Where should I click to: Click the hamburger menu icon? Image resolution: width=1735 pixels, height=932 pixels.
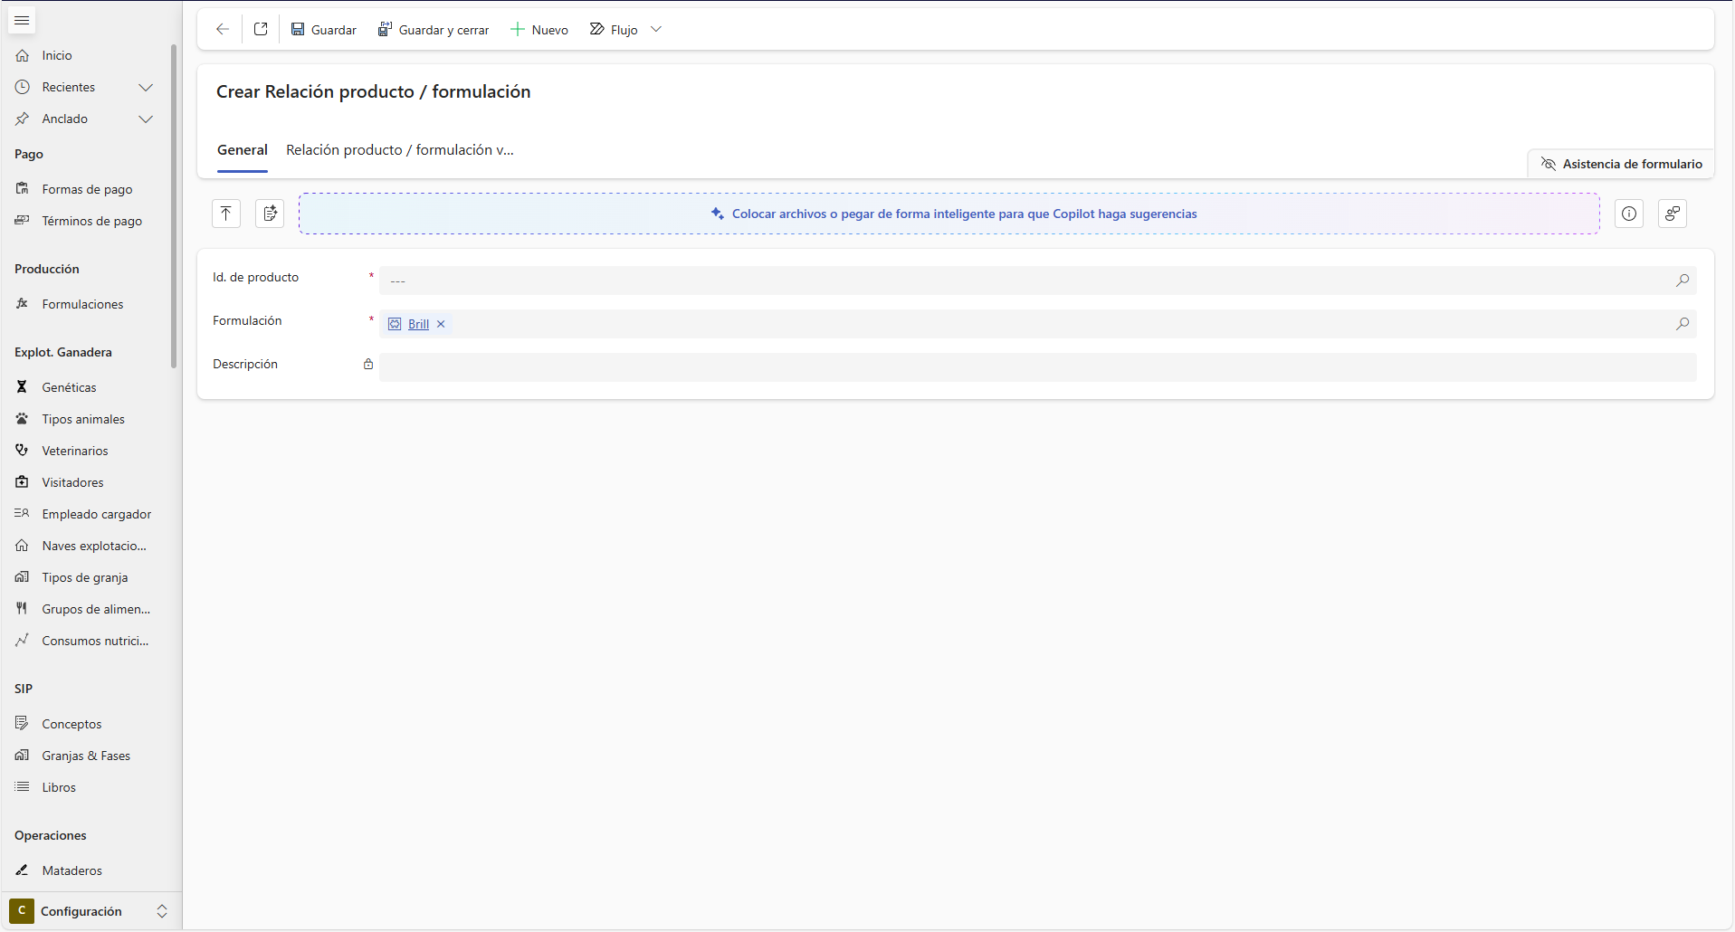click(23, 21)
